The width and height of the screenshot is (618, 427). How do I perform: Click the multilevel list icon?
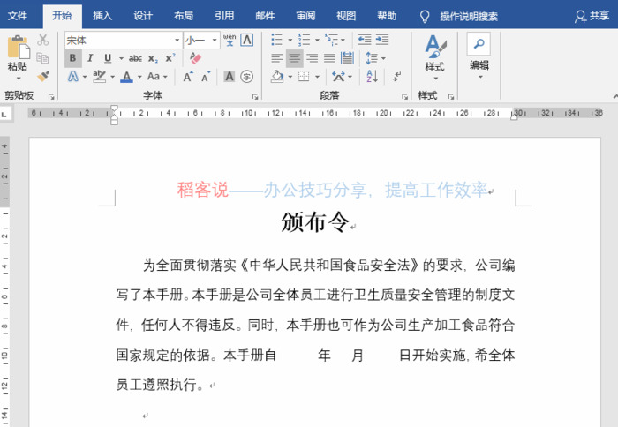click(x=331, y=40)
